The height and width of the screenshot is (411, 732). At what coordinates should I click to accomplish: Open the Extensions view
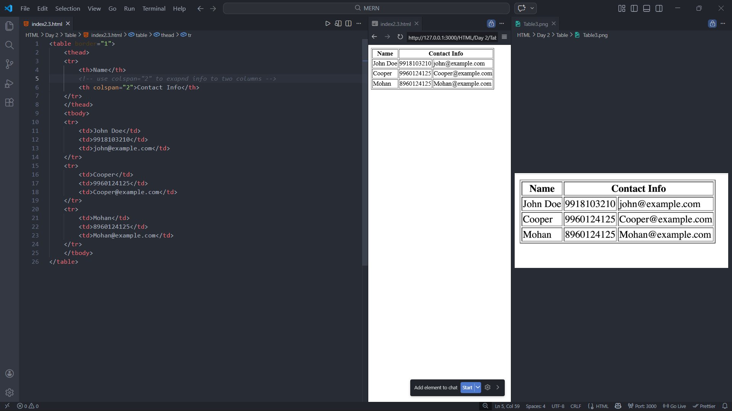[x=10, y=102]
